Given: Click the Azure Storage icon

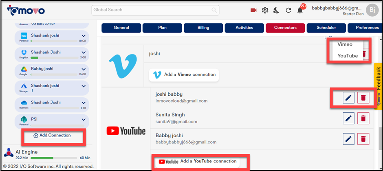Looking at the screenshot, I should coord(24,86).
